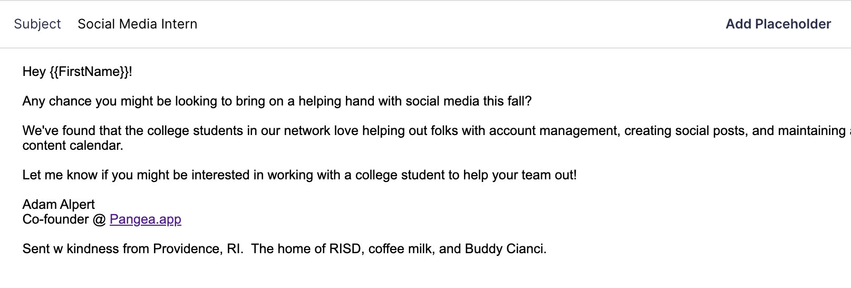
Task: Click the Adam Alpert signature name
Action: click(59, 205)
